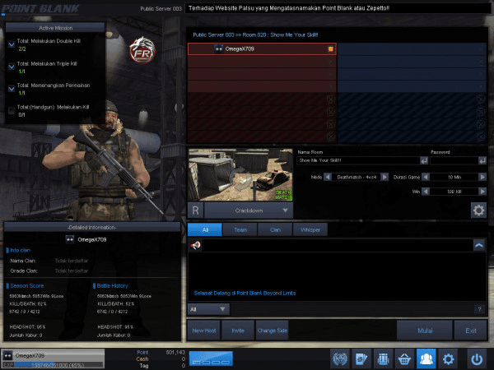
Task: Switch to the Clan chat tab
Action: tap(275, 229)
